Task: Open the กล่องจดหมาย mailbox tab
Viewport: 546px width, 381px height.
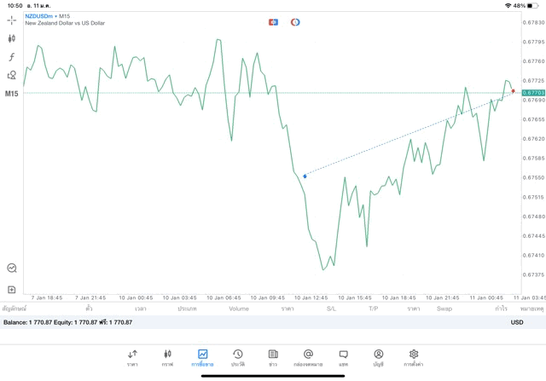Action: [308, 356]
